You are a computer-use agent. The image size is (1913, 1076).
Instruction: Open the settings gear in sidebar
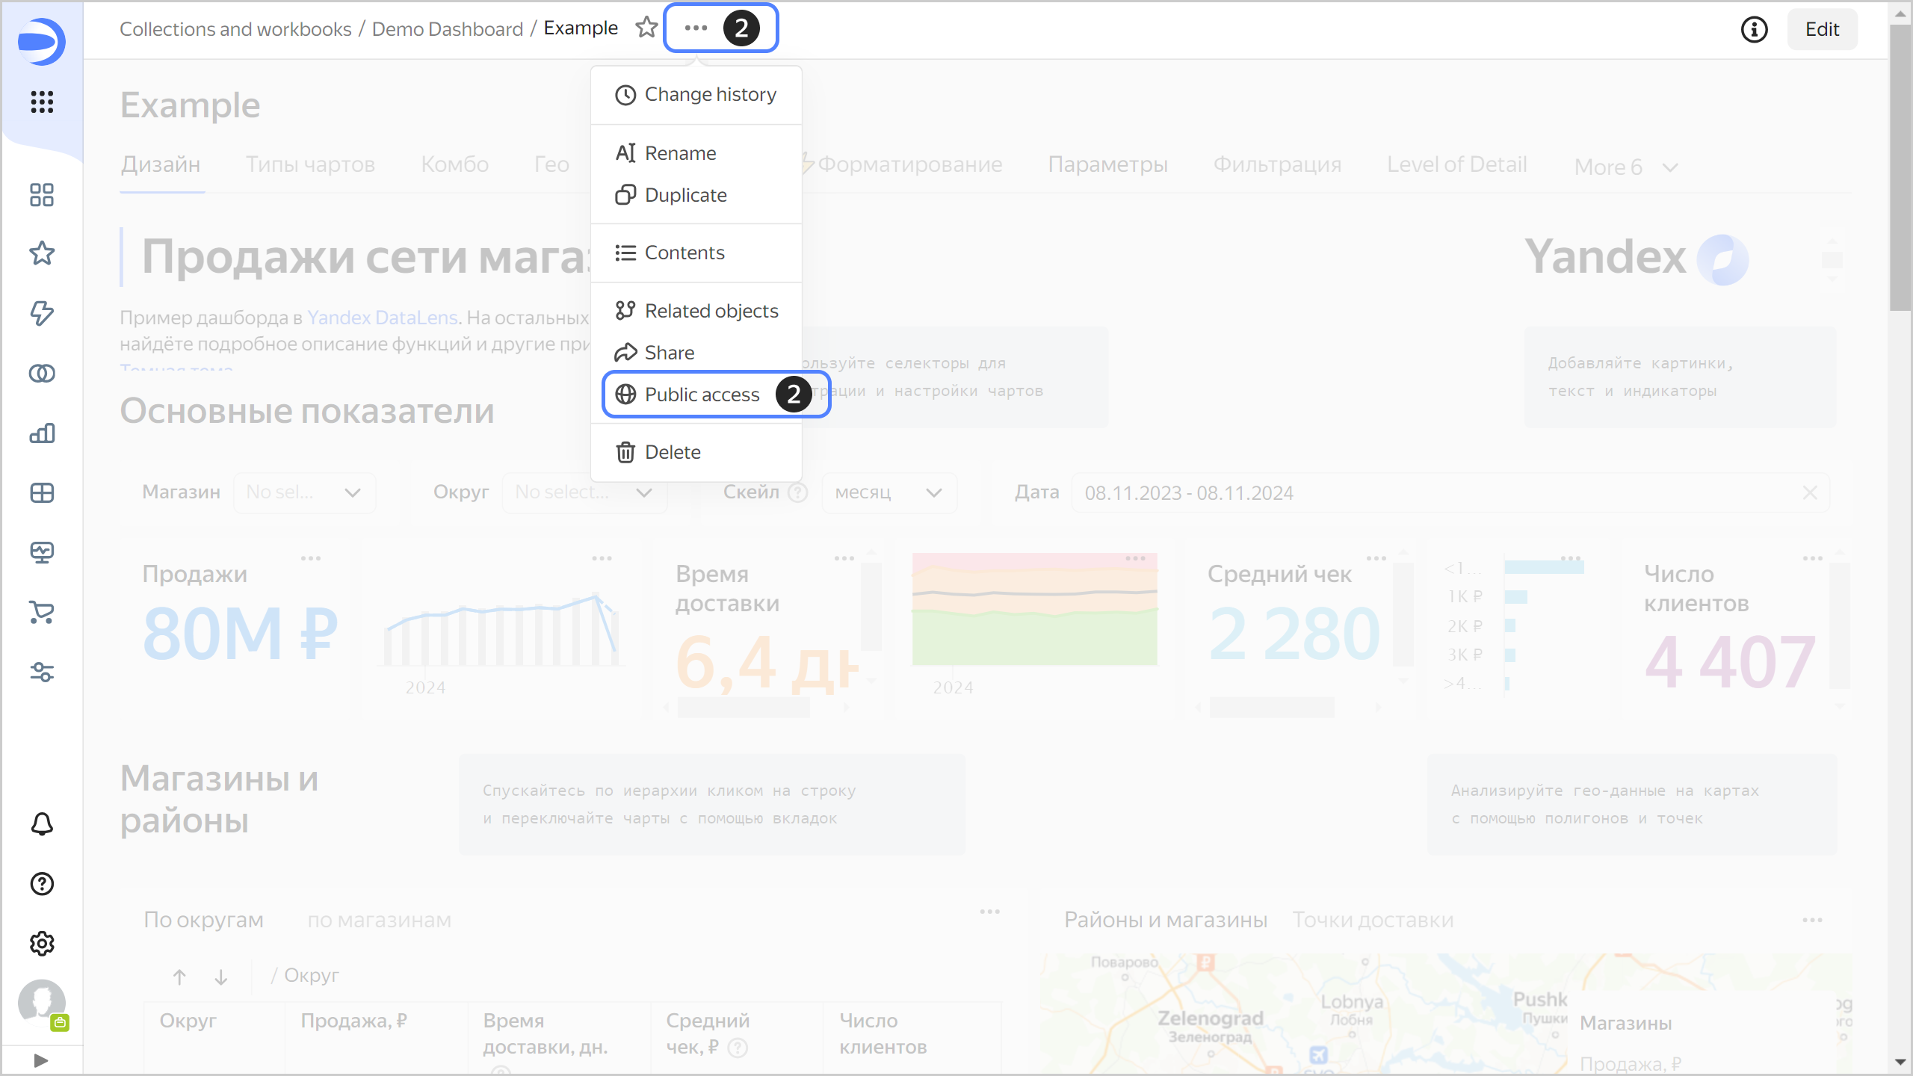42,944
